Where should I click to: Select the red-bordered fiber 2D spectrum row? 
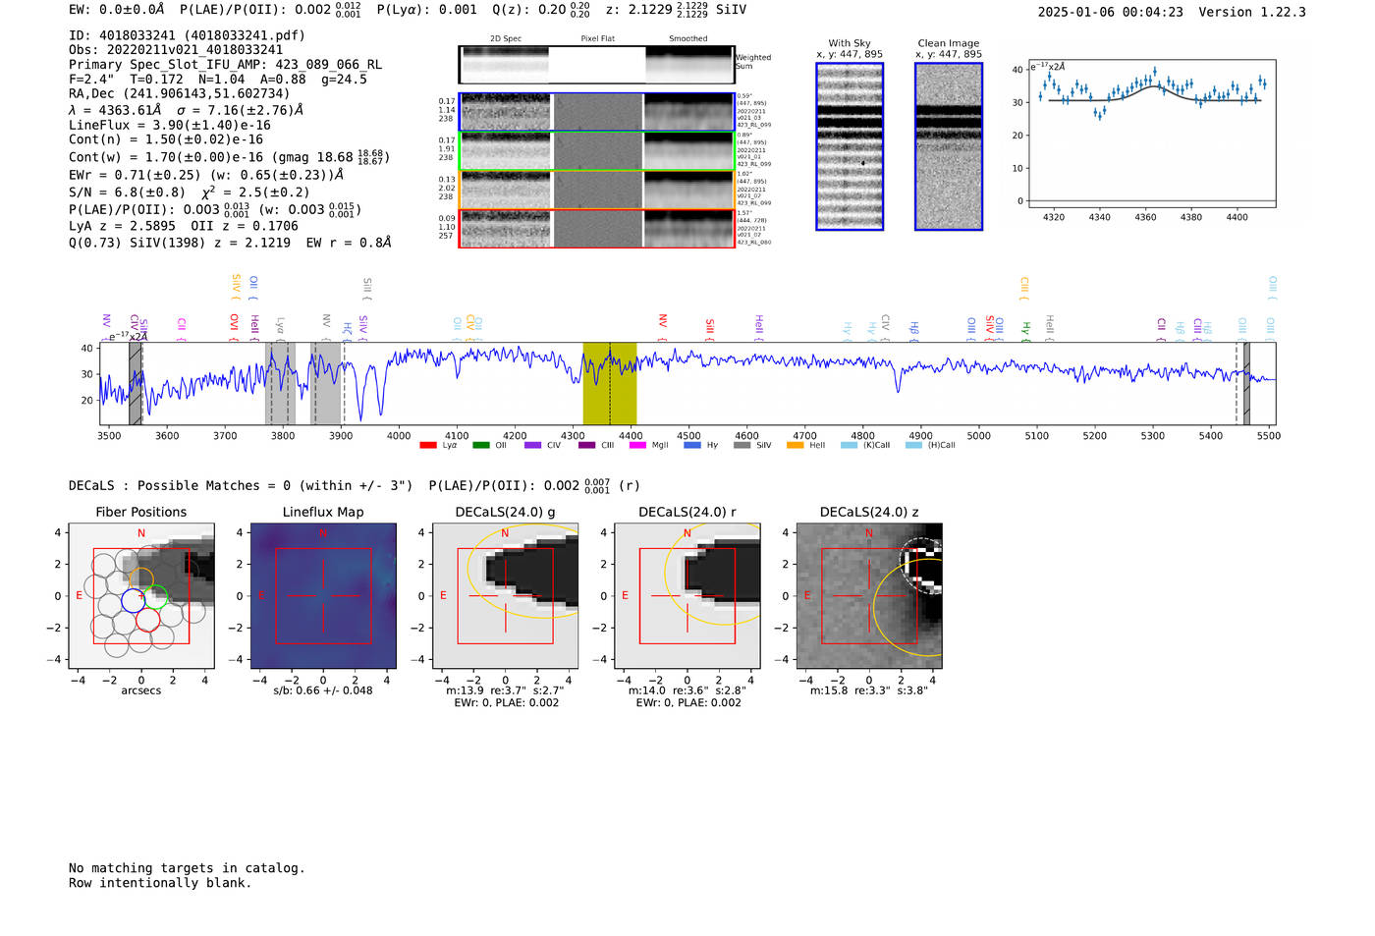tap(596, 228)
